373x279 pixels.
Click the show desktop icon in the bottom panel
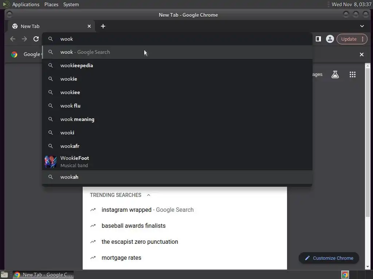pyautogui.click(x=4, y=275)
